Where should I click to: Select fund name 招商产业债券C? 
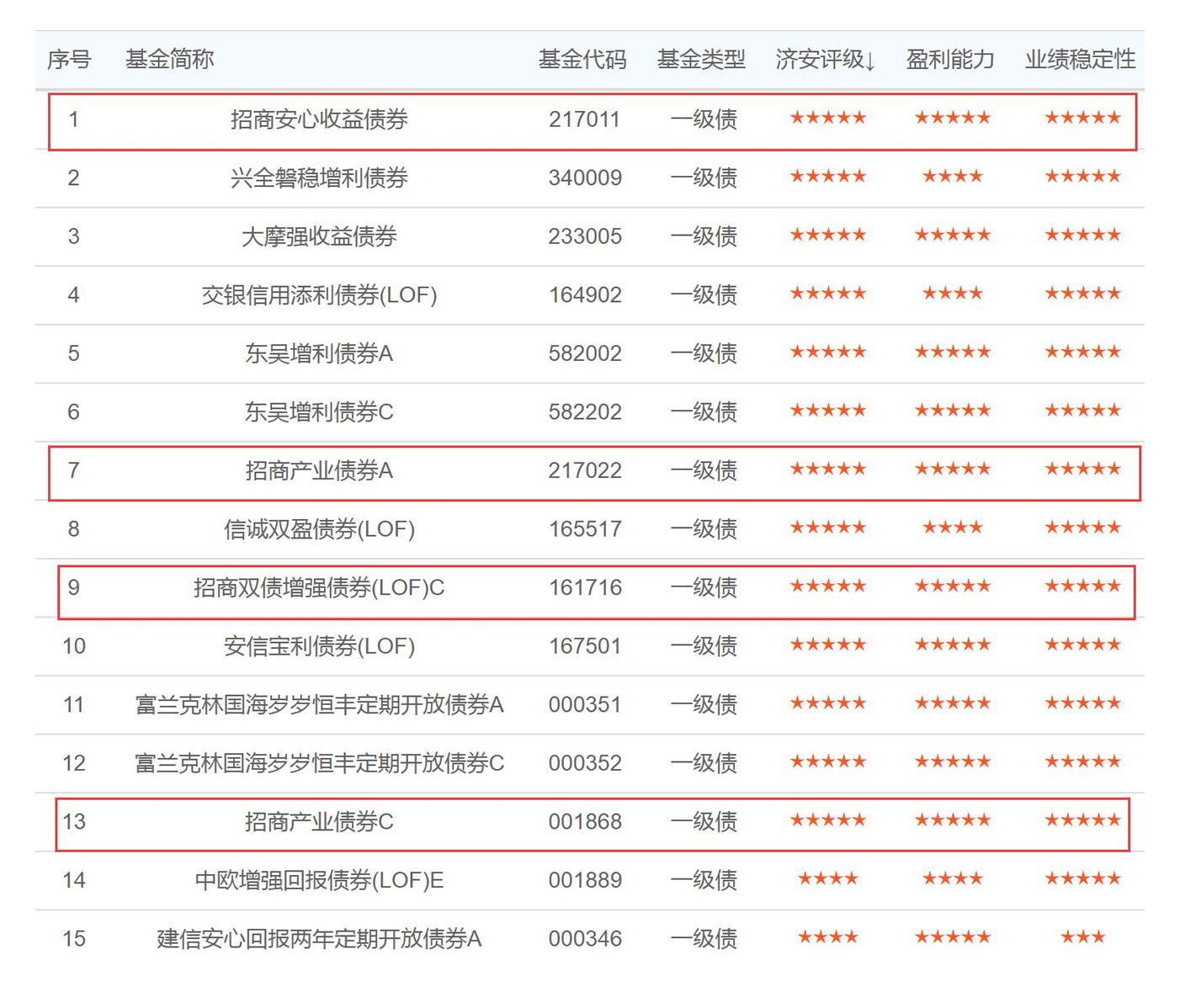tap(319, 821)
